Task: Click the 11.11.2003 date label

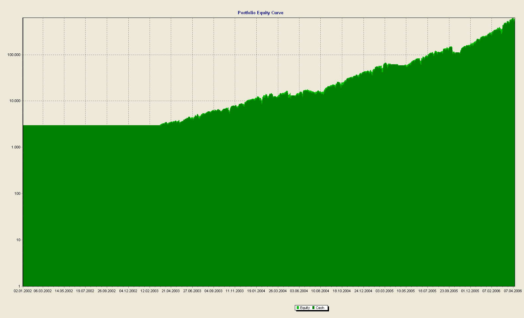Action: (x=234, y=291)
